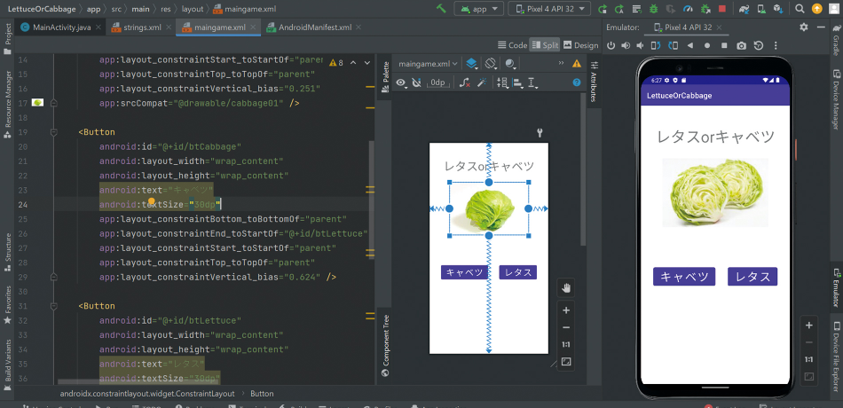Open the app run configuration dropdown
This screenshot has height=408, width=843.
click(477, 9)
